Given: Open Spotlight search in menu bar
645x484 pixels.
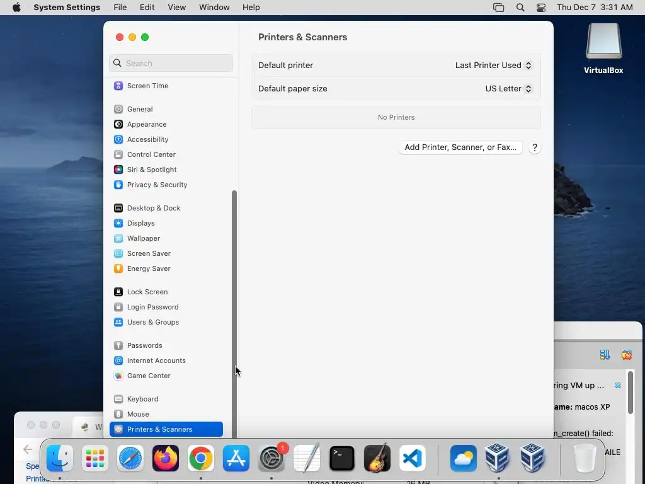Looking at the screenshot, I should pyautogui.click(x=520, y=8).
